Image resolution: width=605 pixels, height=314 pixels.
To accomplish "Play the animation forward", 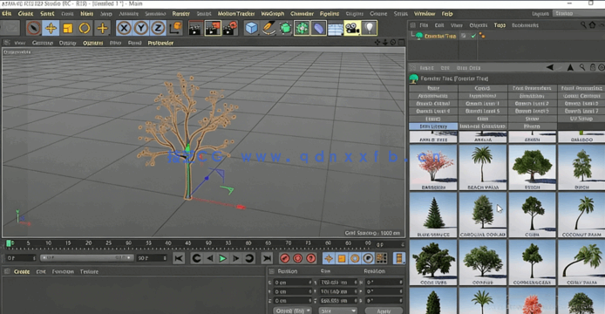I will click(x=222, y=258).
